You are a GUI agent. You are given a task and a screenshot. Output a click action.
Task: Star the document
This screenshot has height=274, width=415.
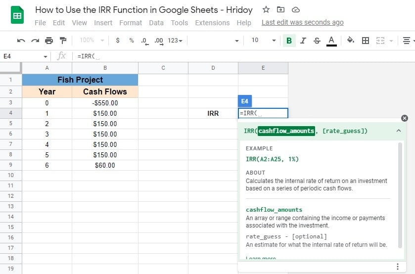tap(266, 10)
